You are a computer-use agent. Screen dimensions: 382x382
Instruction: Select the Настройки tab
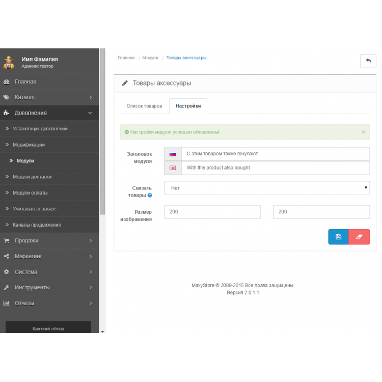188,106
